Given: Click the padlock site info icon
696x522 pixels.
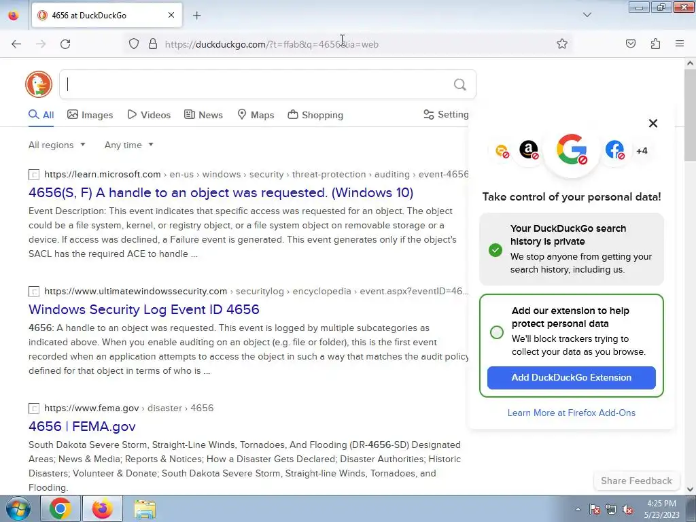Looking at the screenshot, I should [153, 44].
